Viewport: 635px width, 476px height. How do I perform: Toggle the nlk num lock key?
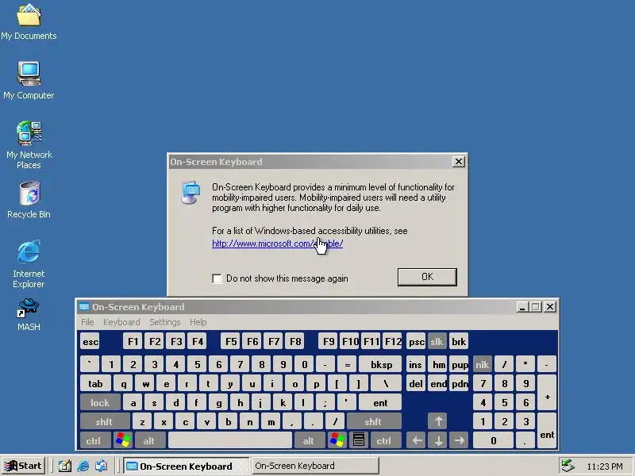(x=482, y=365)
